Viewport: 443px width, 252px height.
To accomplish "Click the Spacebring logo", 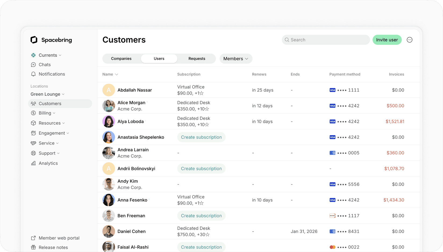I will pyautogui.click(x=51, y=40).
